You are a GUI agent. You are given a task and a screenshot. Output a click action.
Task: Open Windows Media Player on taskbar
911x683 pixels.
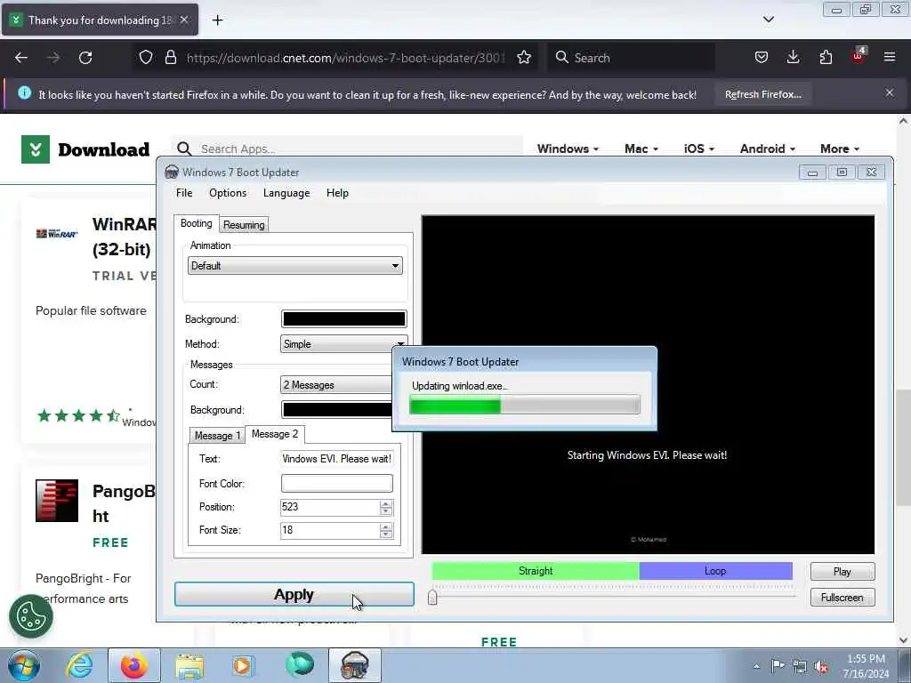coord(243,665)
